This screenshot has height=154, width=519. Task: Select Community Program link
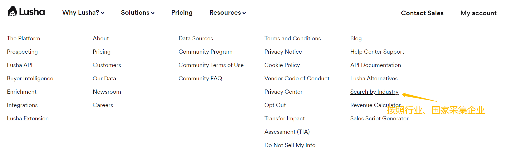[205, 52]
